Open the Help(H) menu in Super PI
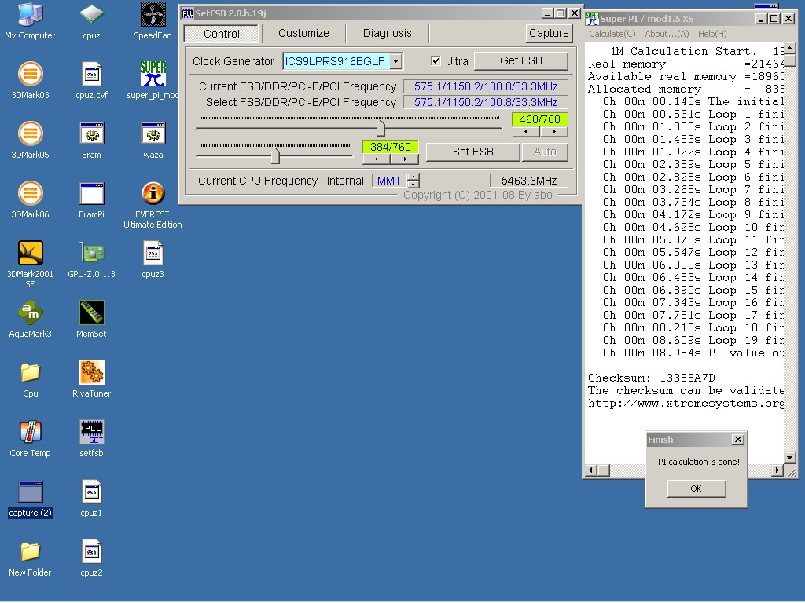 tap(712, 34)
